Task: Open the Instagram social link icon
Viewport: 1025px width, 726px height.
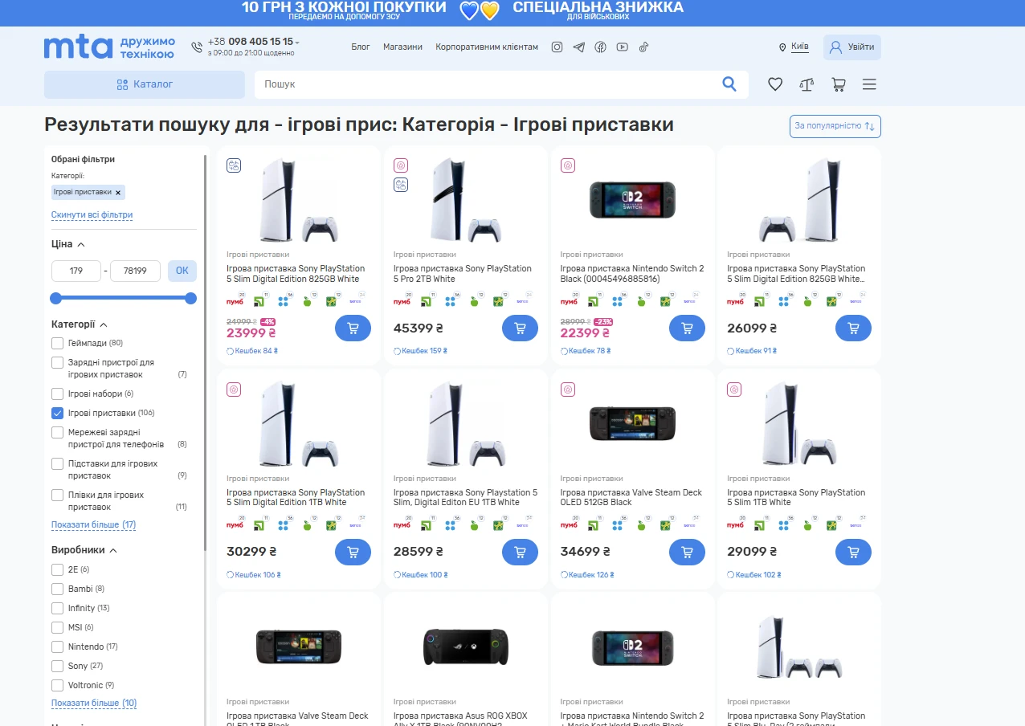Action: point(557,47)
